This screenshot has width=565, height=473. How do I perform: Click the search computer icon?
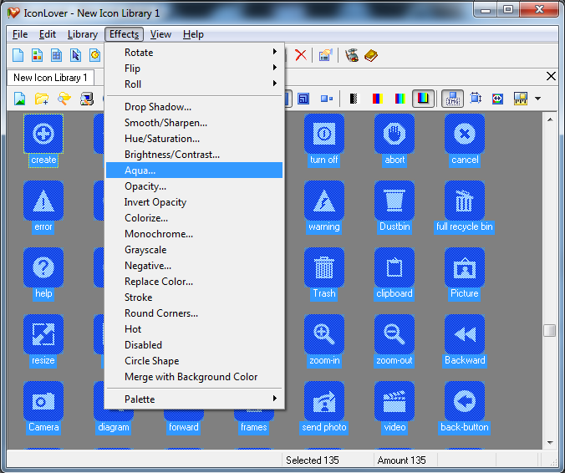pos(87,99)
